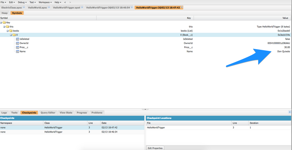Click the 'this' folder icon
The width and height of the screenshot is (292, 150).
[x=8, y=27]
